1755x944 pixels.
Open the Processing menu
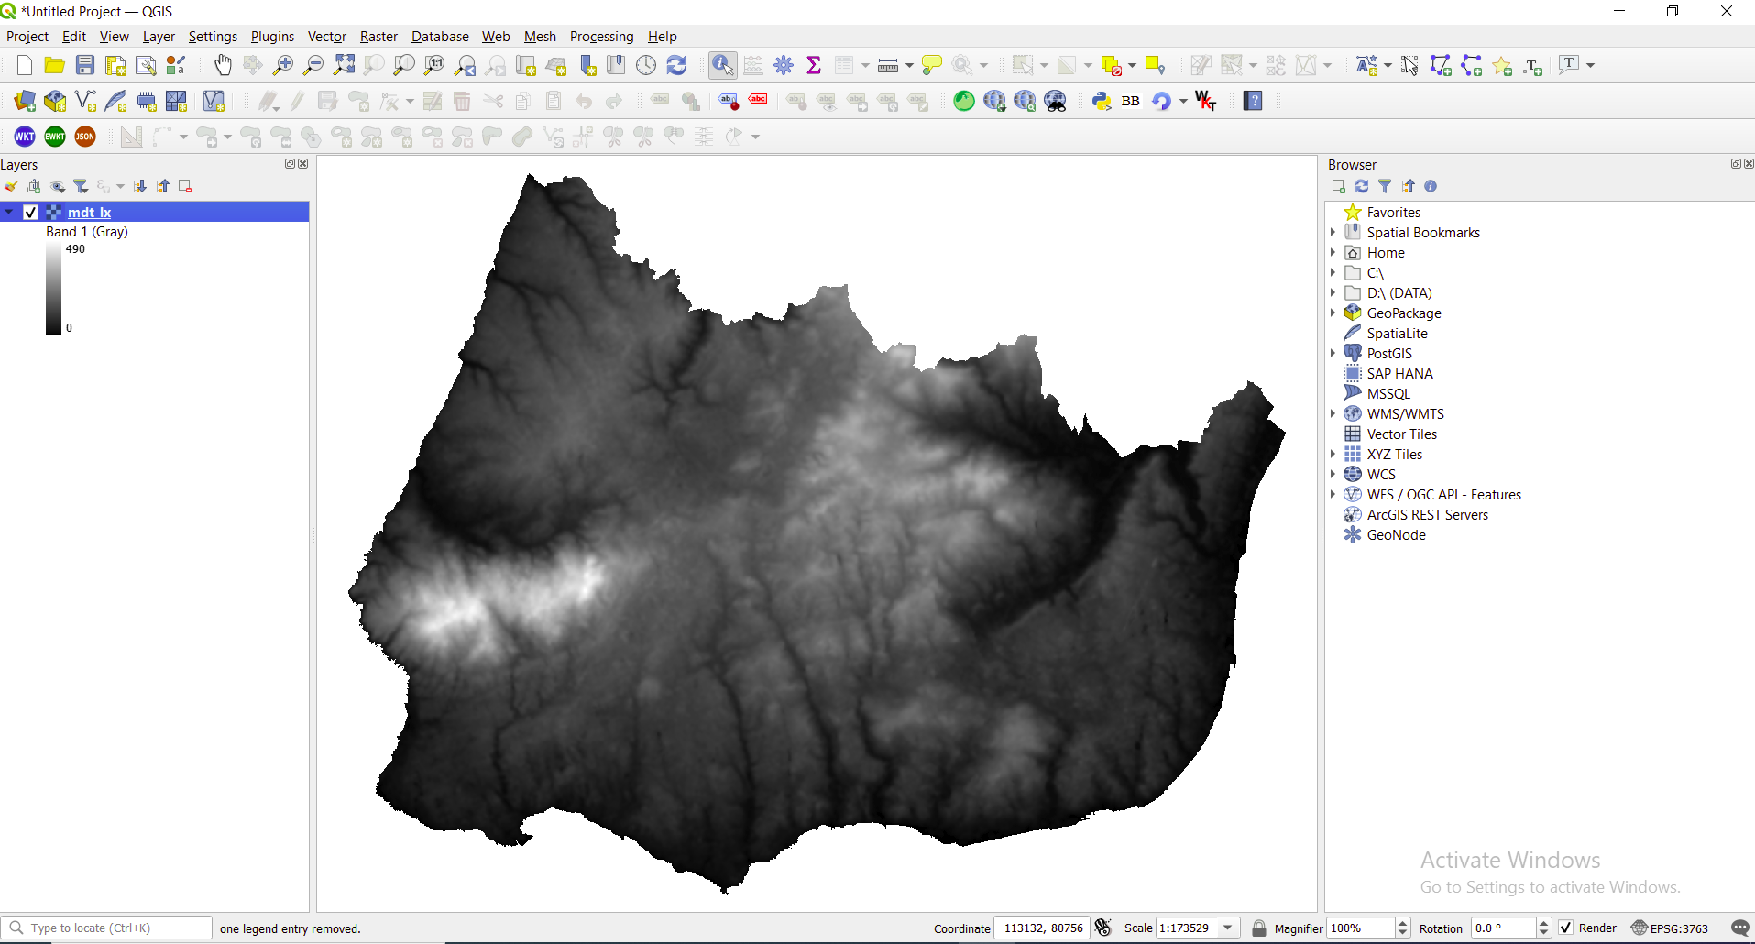(601, 37)
